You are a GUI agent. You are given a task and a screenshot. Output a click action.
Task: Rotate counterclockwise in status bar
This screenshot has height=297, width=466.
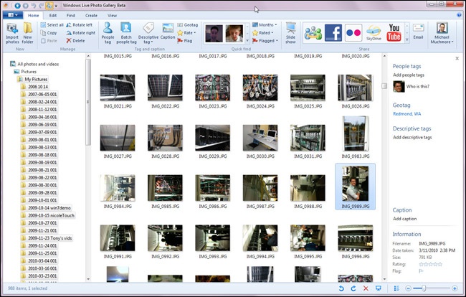tap(341, 288)
